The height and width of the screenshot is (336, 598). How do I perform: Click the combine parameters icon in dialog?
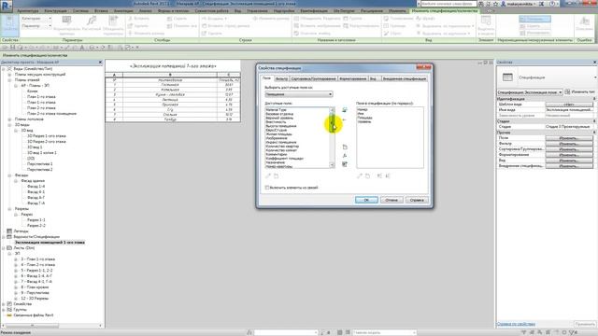(345, 164)
